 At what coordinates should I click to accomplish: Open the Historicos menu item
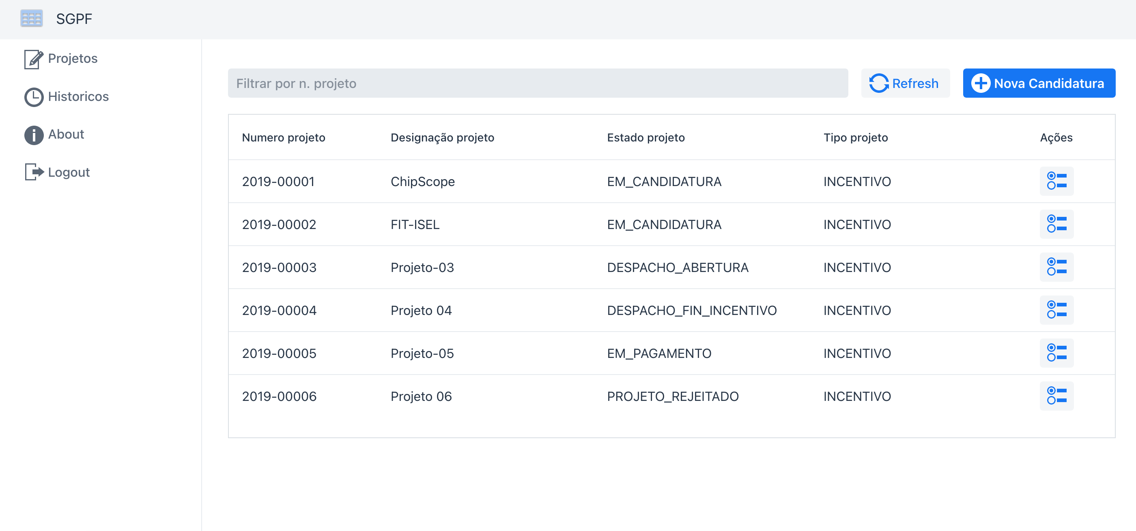[x=78, y=96]
